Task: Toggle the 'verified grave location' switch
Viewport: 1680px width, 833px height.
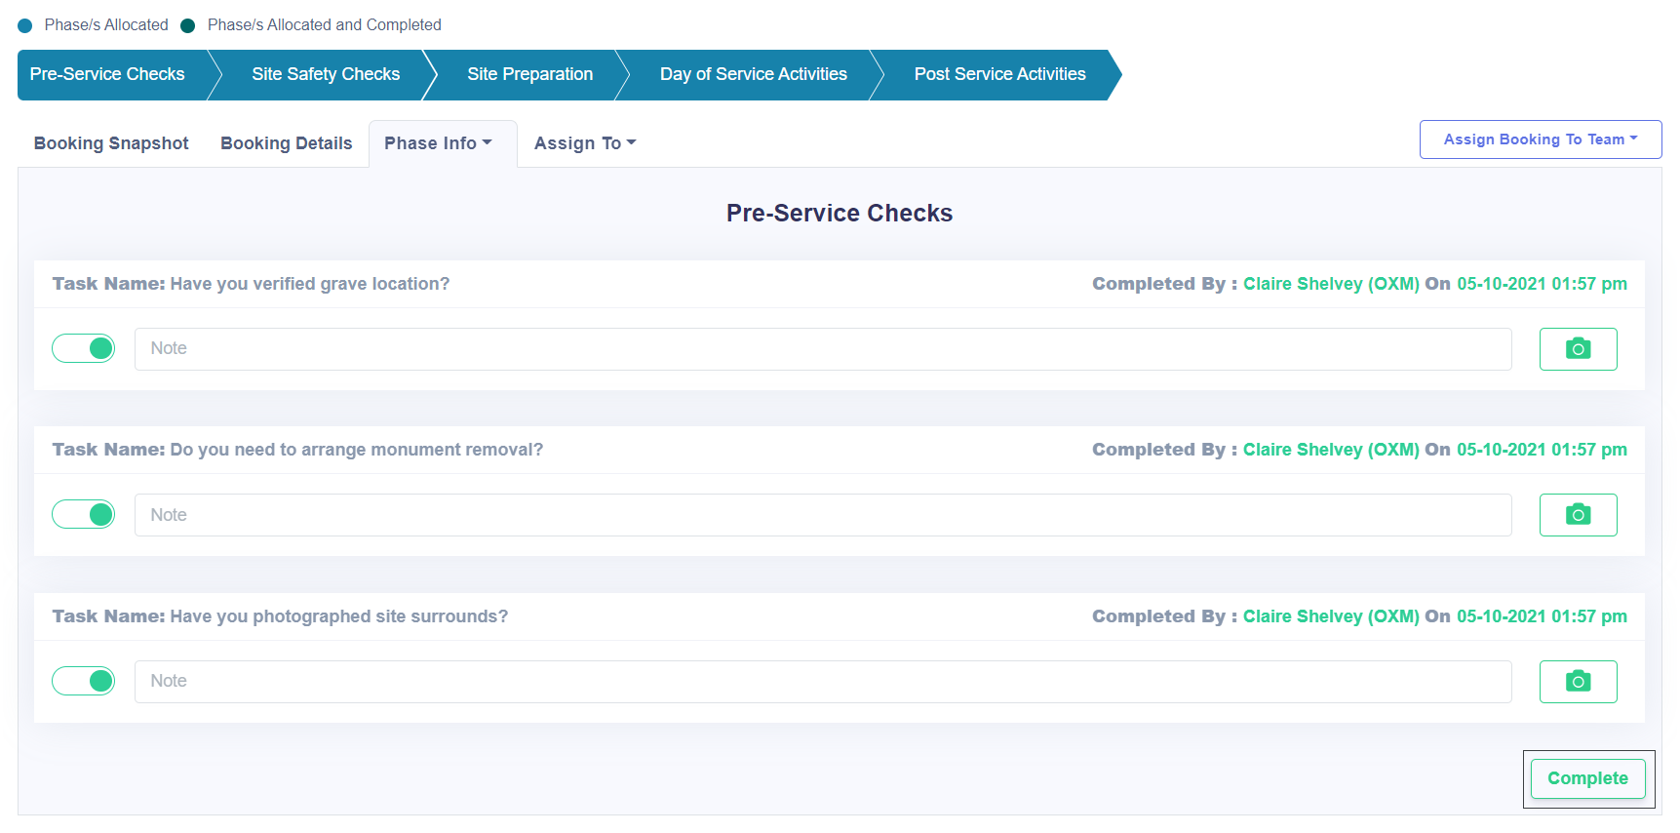Action: point(84,348)
